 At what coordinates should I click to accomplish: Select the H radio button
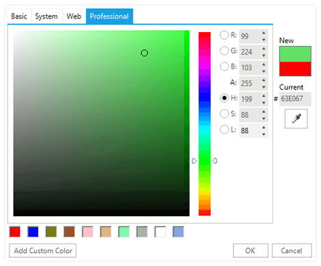pos(224,98)
